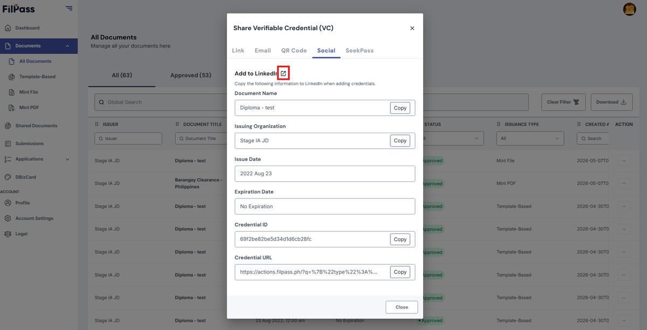Click the Issuer column filter field
This screenshot has height=330, width=647.
[128, 139]
